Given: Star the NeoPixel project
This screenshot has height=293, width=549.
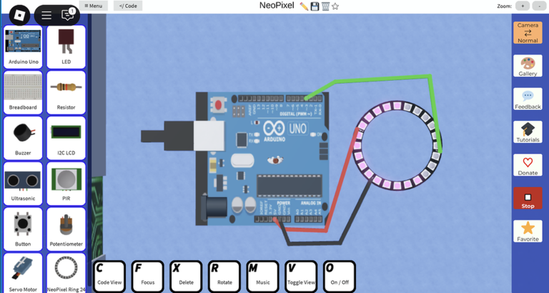Looking at the screenshot, I should pyautogui.click(x=335, y=6).
